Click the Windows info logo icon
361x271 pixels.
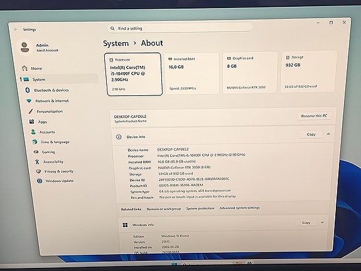125,225
